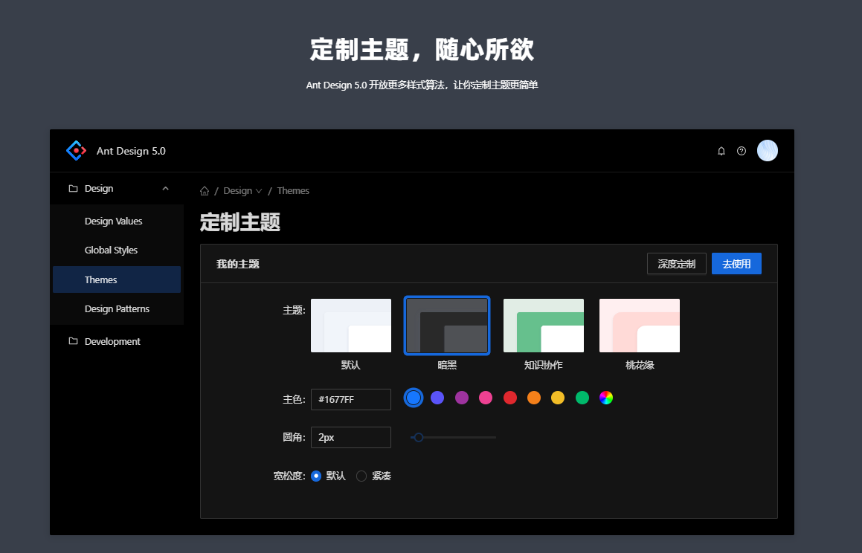
Task: Pick the pink color swatch
Action: (x=486, y=398)
